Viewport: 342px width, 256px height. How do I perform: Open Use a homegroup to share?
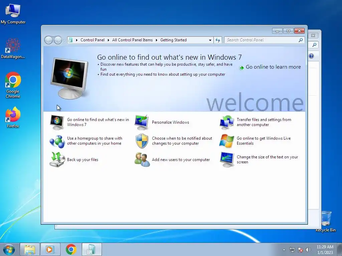(x=95, y=141)
